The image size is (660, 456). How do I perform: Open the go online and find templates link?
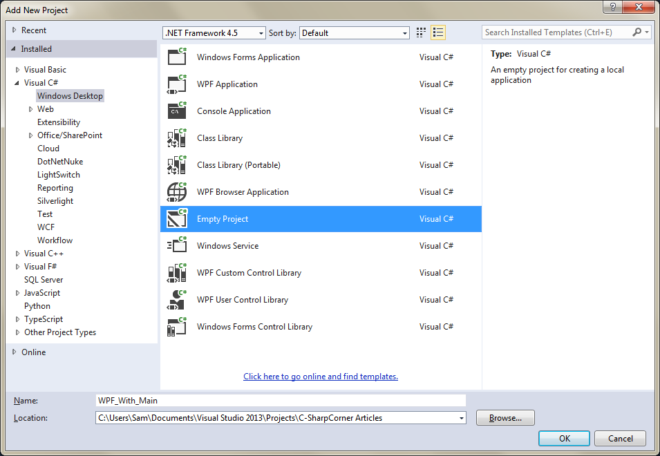pyautogui.click(x=321, y=377)
